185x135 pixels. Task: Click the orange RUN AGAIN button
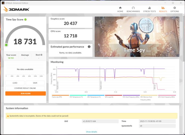click(26, 94)
